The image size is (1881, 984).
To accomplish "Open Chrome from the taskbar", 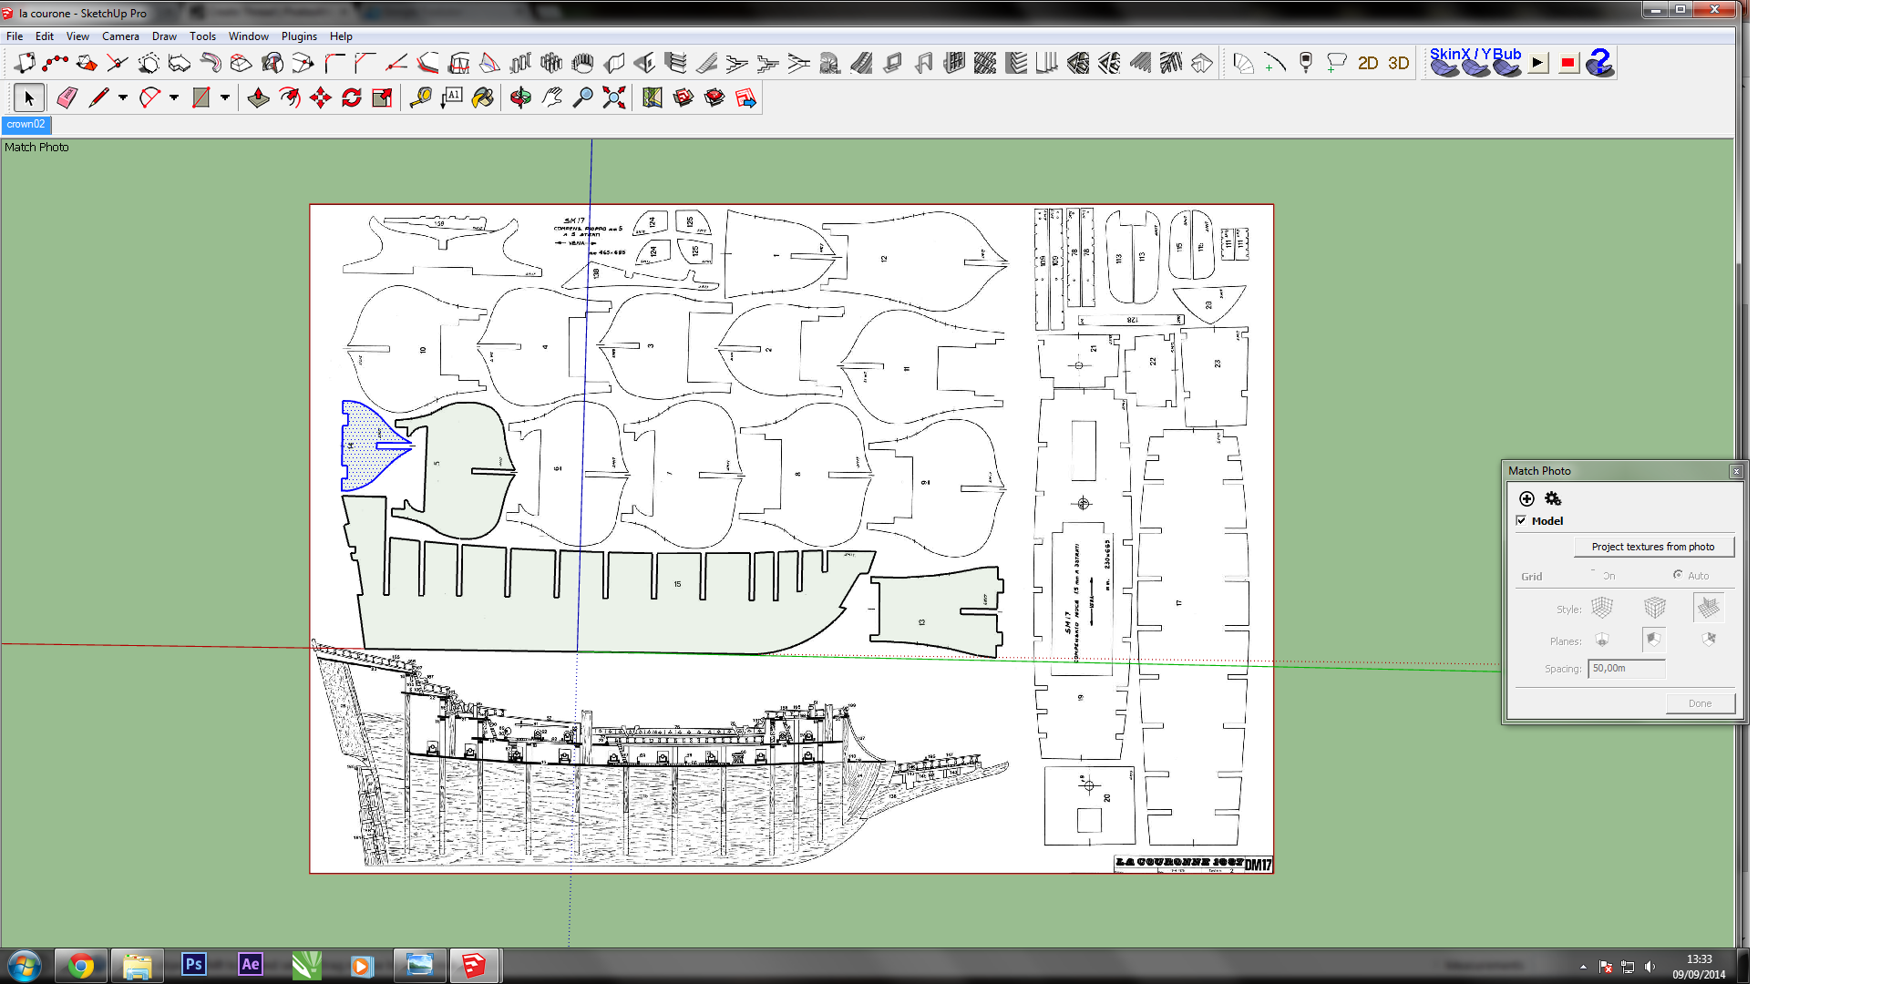I will (81, 965).
